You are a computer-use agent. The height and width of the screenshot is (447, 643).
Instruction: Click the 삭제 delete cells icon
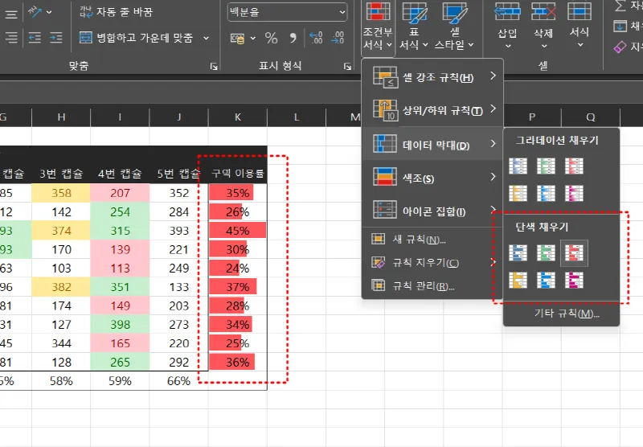[543, 12]
